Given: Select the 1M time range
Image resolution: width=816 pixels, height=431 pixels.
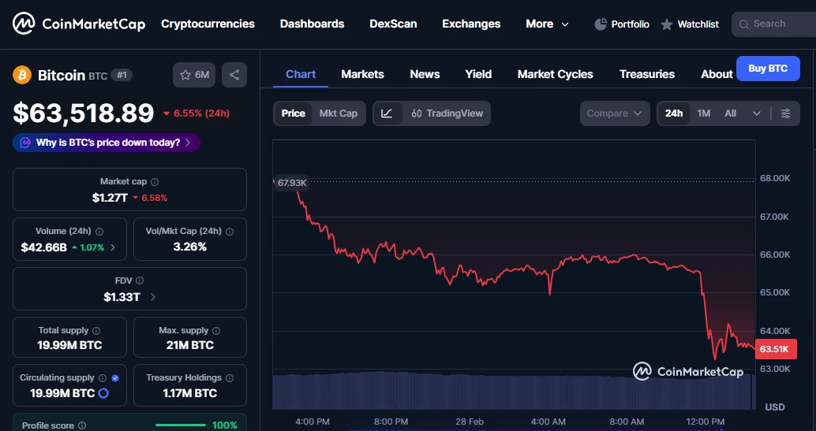Looking at the screenshot, I should pyautogui.click(x=704, y=113).
